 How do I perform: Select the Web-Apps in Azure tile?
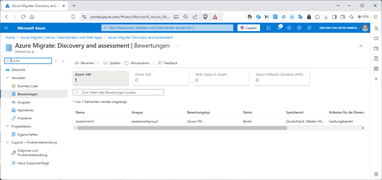[221, 78]
